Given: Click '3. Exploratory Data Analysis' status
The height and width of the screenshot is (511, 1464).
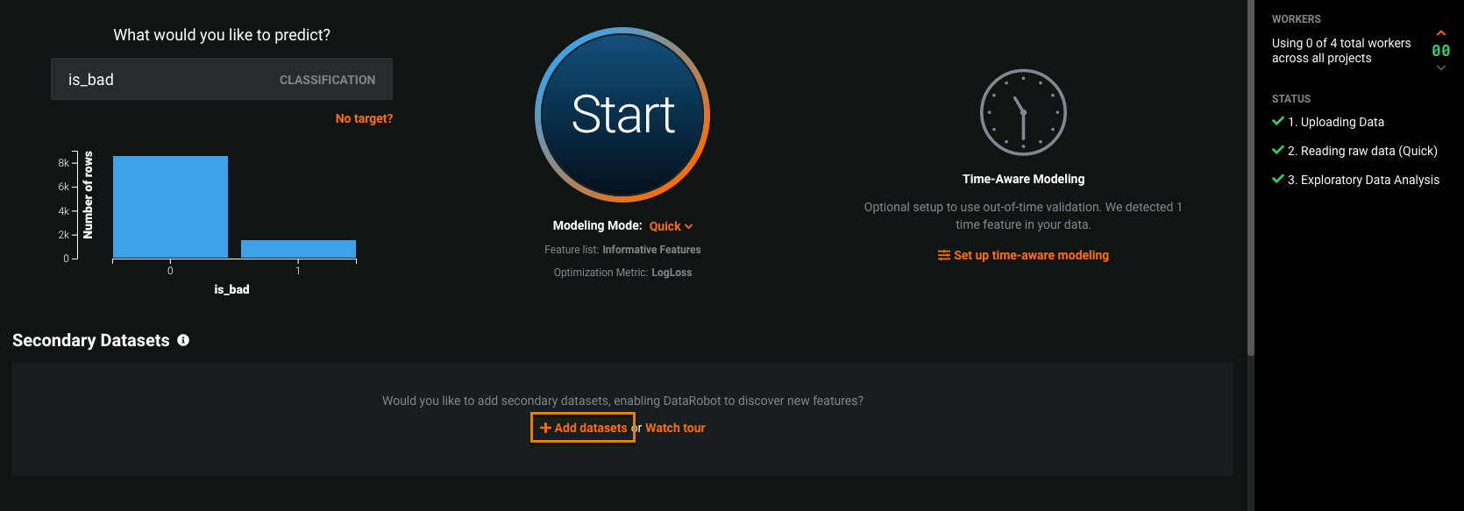Looking at the screenshot, I should [x=1363, y=180].
